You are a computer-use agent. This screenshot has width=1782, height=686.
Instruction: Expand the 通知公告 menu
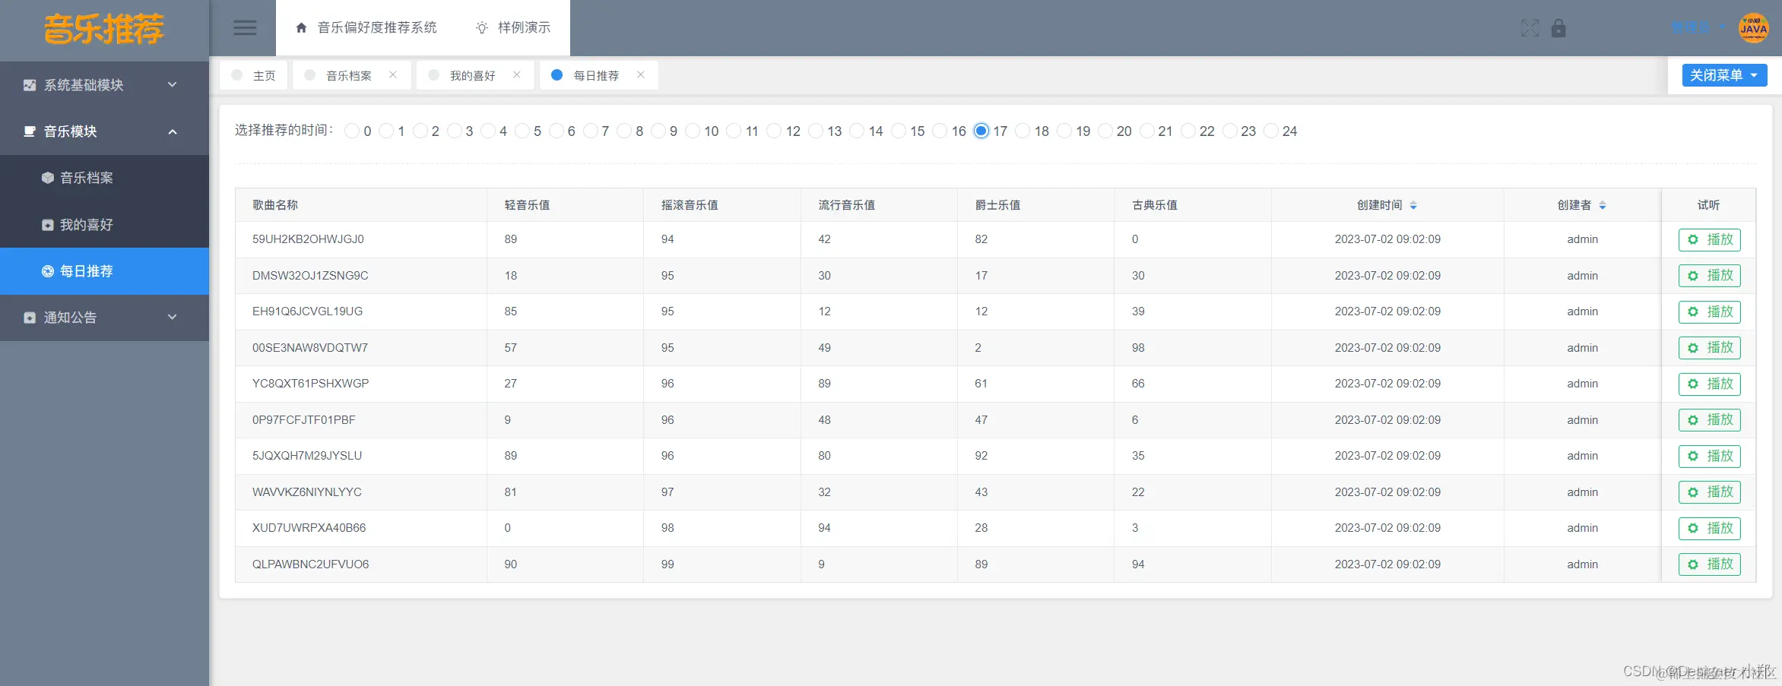104,318
